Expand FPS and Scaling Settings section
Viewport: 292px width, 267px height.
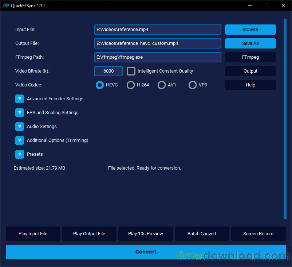20,112
